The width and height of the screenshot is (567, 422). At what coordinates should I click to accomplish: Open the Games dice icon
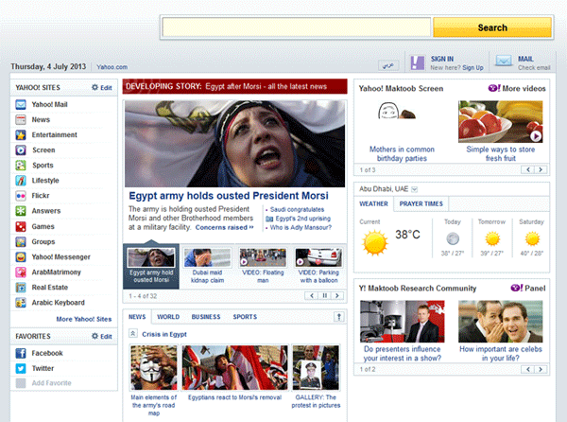(x=21, y=226)
